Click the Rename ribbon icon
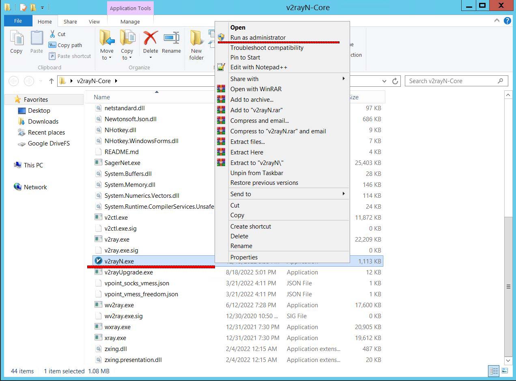 pyautogui.click(x=171, y=38)
